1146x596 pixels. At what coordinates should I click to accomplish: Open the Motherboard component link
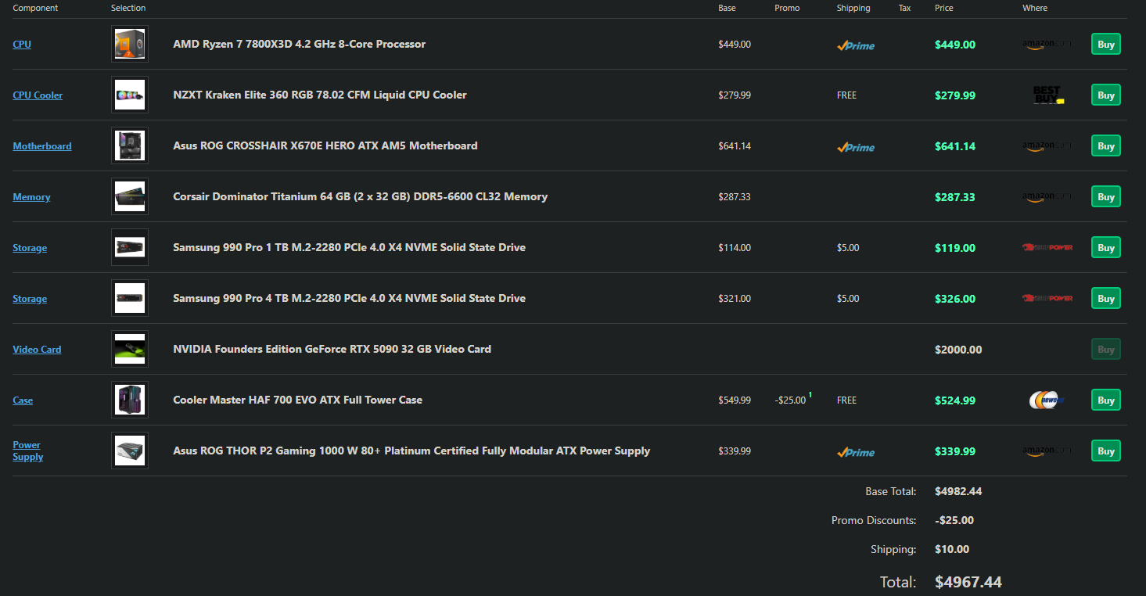pyautogui.click(x=42, y=146)
